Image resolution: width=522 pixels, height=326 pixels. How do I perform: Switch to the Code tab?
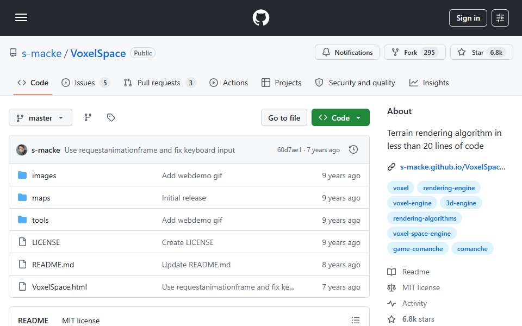click(x=33, y=83)
